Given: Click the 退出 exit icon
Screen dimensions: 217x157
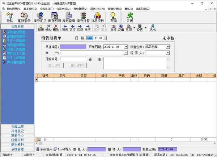Looking at the screenshot, I should point(153,28).
